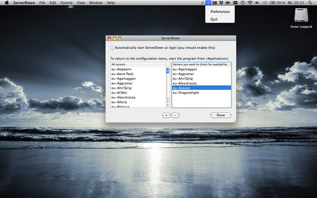Minimize the ServerDown window with yellow button
Screen dimensions: 317x198
(114, 38)
